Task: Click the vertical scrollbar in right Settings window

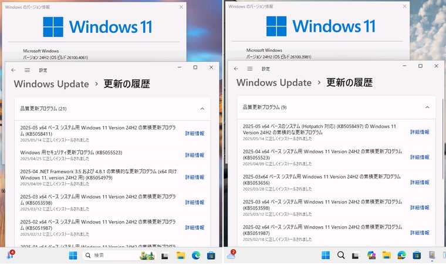Action: tap(443, 139)
